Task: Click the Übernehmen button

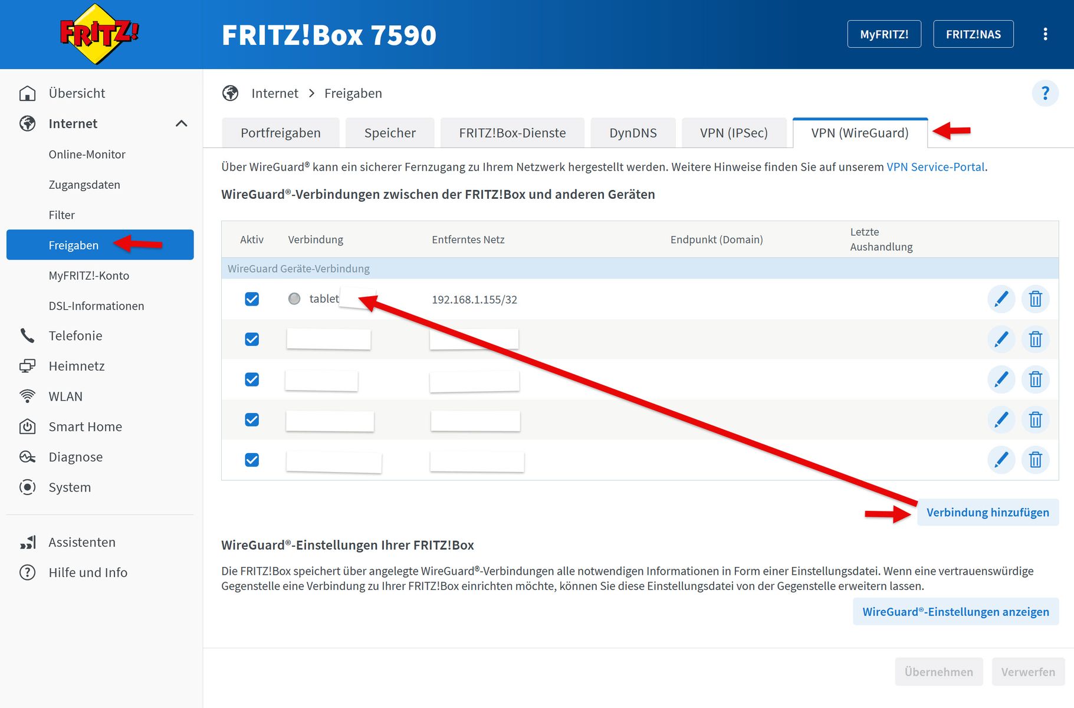Action: pos(939,671)
